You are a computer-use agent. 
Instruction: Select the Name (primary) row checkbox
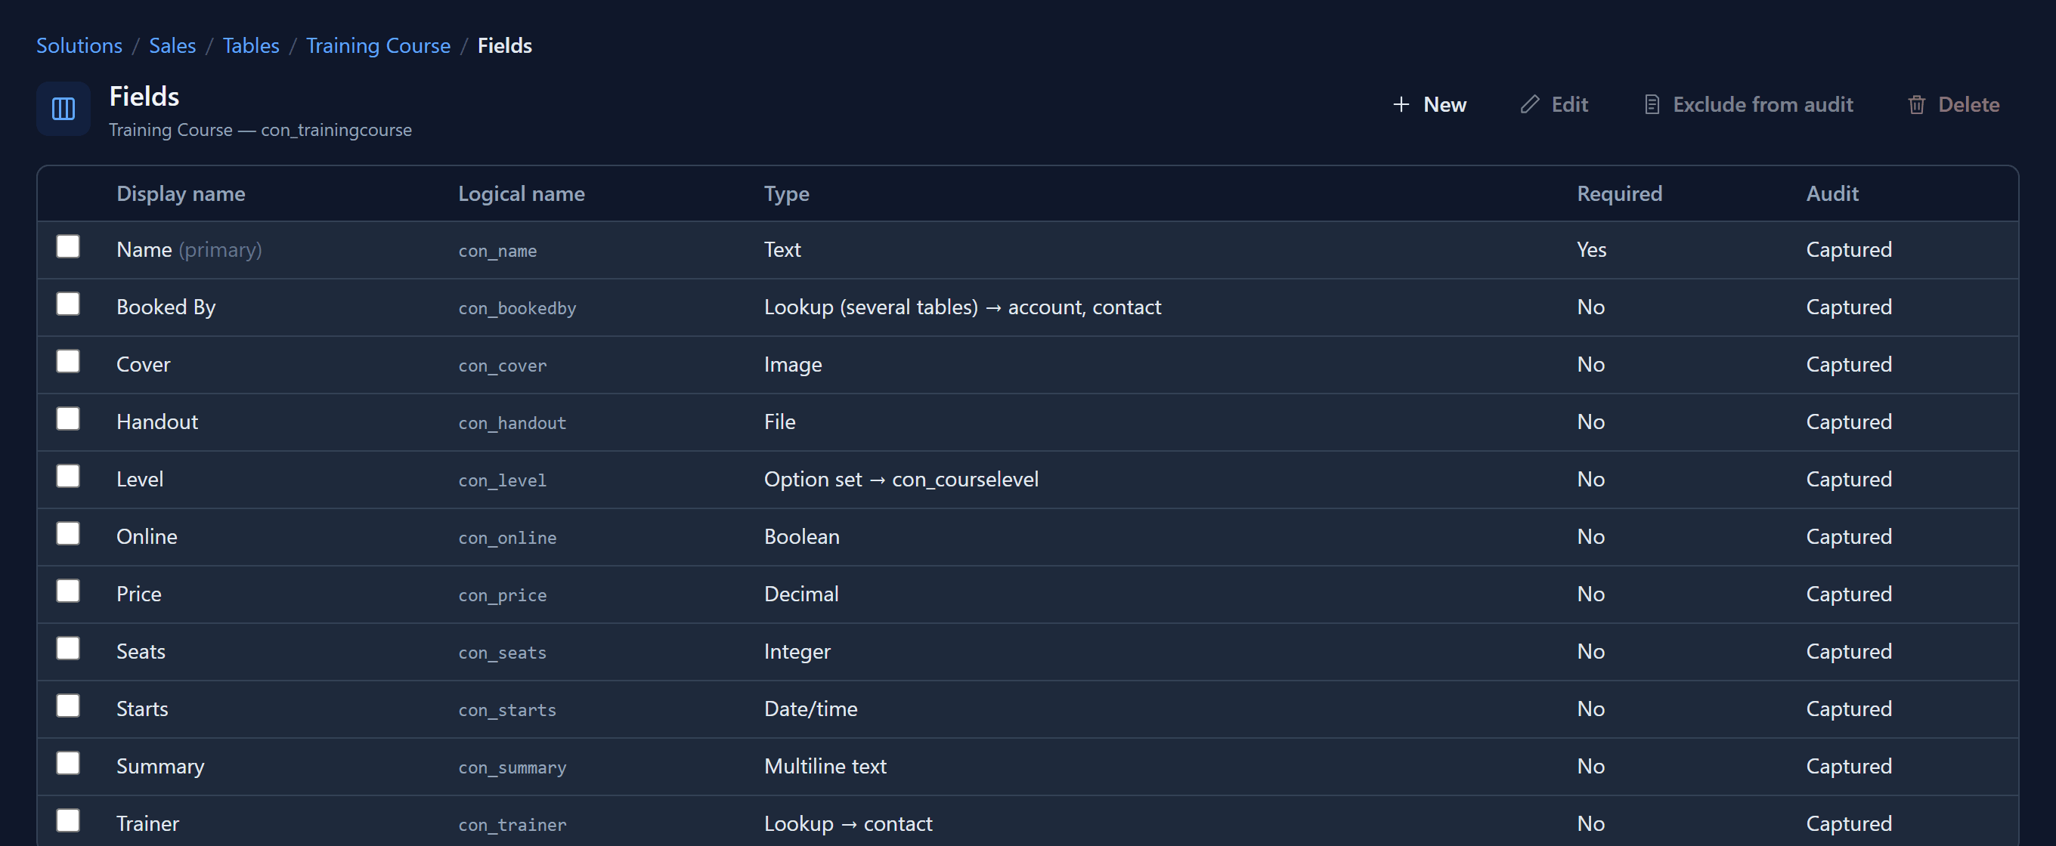(x=68, y=246)
